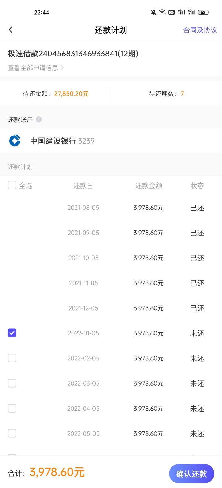Tap the 2021-09-05 repayment date
This screenshot has width=222, height=488.
tap(83, 233)
